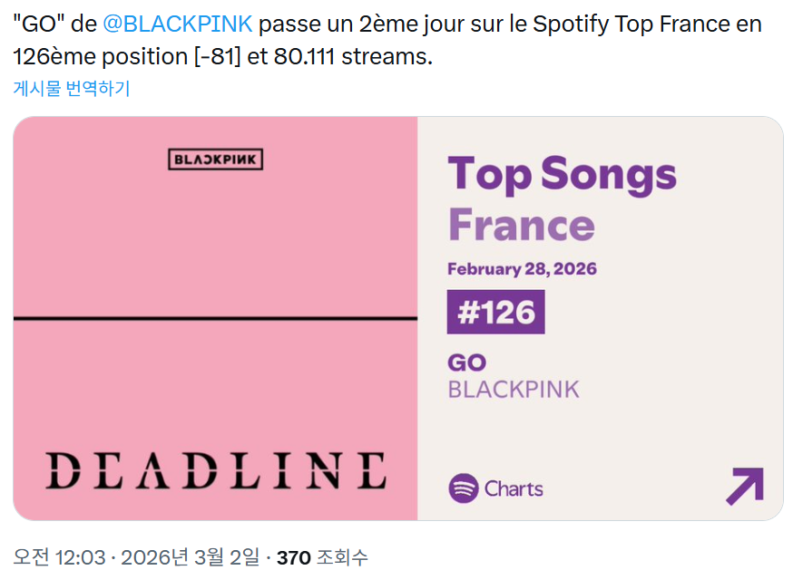Viewport: 793px width, 570px height.
Task: Click the Spotify logo icon
Action: pos(463,488)
